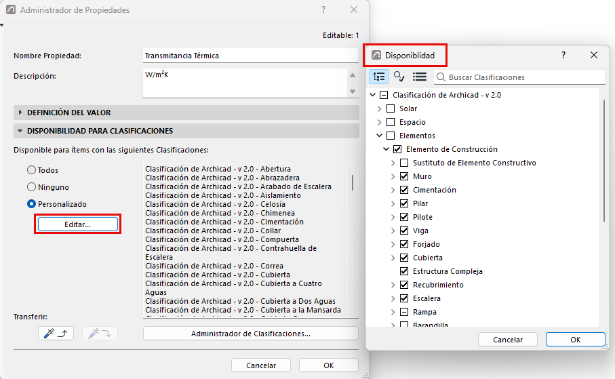Viewport: 615px width, 379px height.
Task: Collapse the Elementos tree node
Action: pos(379,136)
